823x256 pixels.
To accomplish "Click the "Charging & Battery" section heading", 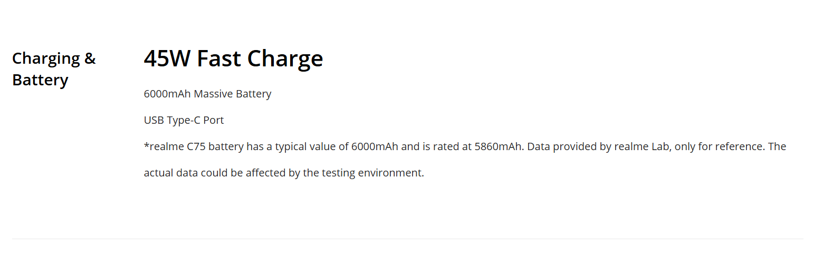I will point(54,69).
